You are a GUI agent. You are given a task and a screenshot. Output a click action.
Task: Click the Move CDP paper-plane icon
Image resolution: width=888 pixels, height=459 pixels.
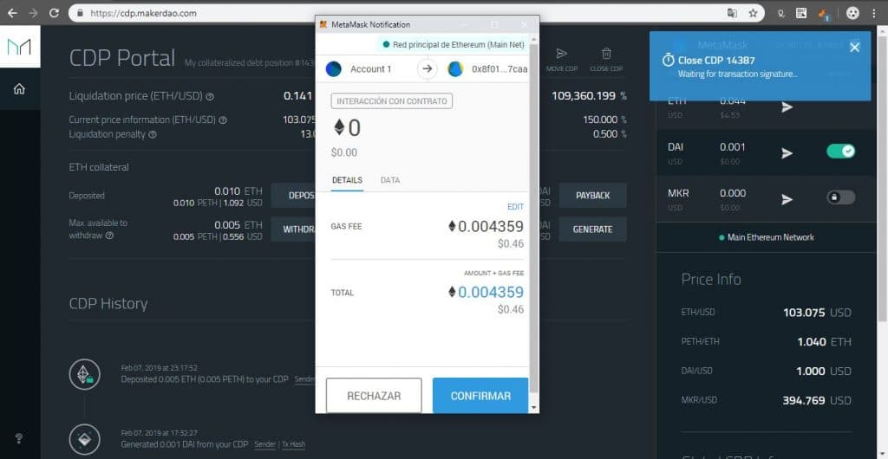[561, 54]
